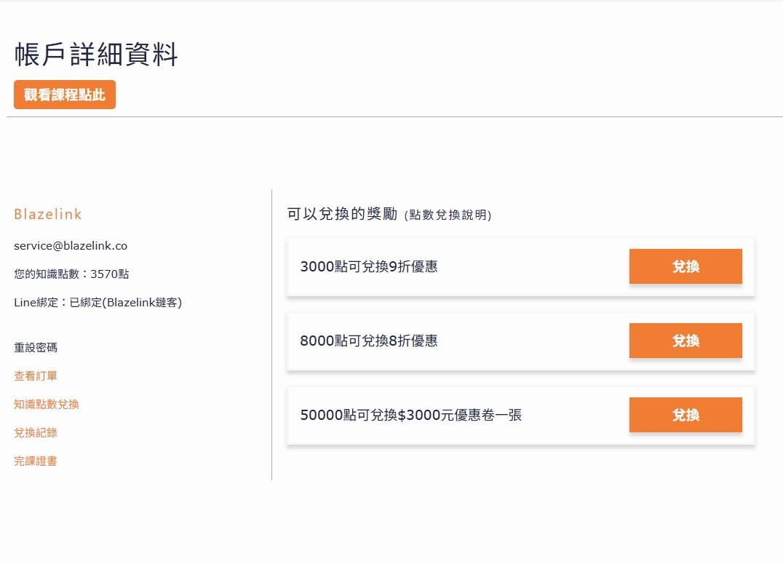Viewport: 783px width, 564px height.
Task: Go to 兌換記錄 page
Action: pyautogui.click(x=36, y=432)
